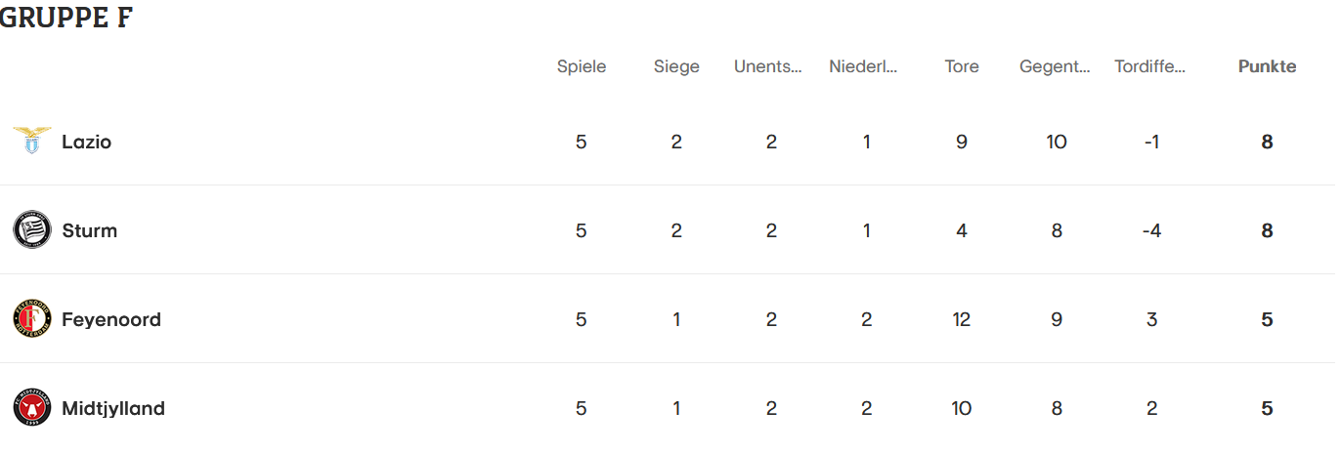
Task: Click Lazio's points value 8
Action: pos(1267,142)
